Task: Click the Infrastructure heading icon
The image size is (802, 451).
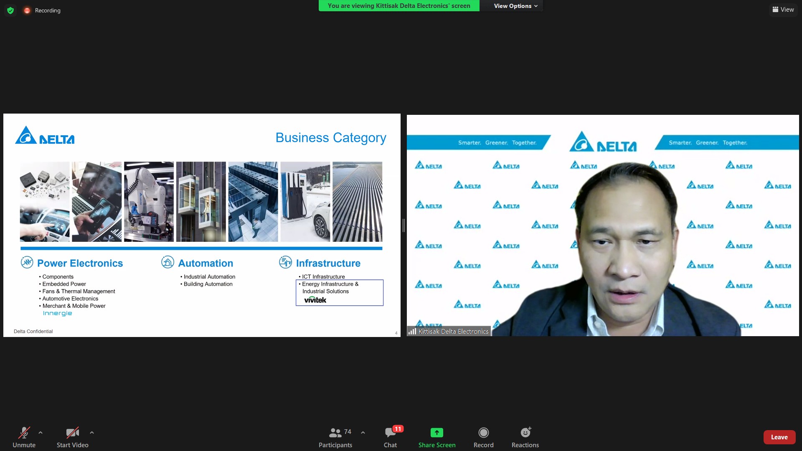Action: click(x=286, y=262)
